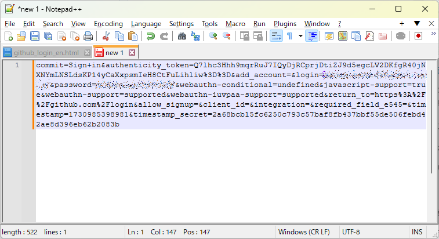Open dropdown arrow beside pilcrow icon
This screenshot has height=239, width=439.
pyautogui.click(x=300, y=36)
